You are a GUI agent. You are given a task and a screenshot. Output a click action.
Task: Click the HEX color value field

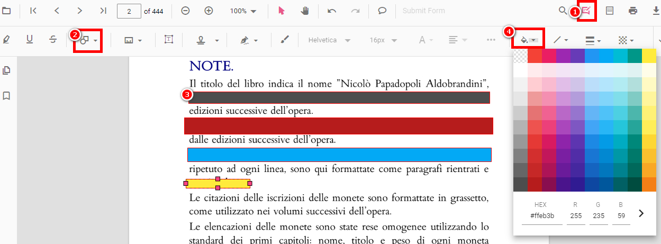pos(541,216)
